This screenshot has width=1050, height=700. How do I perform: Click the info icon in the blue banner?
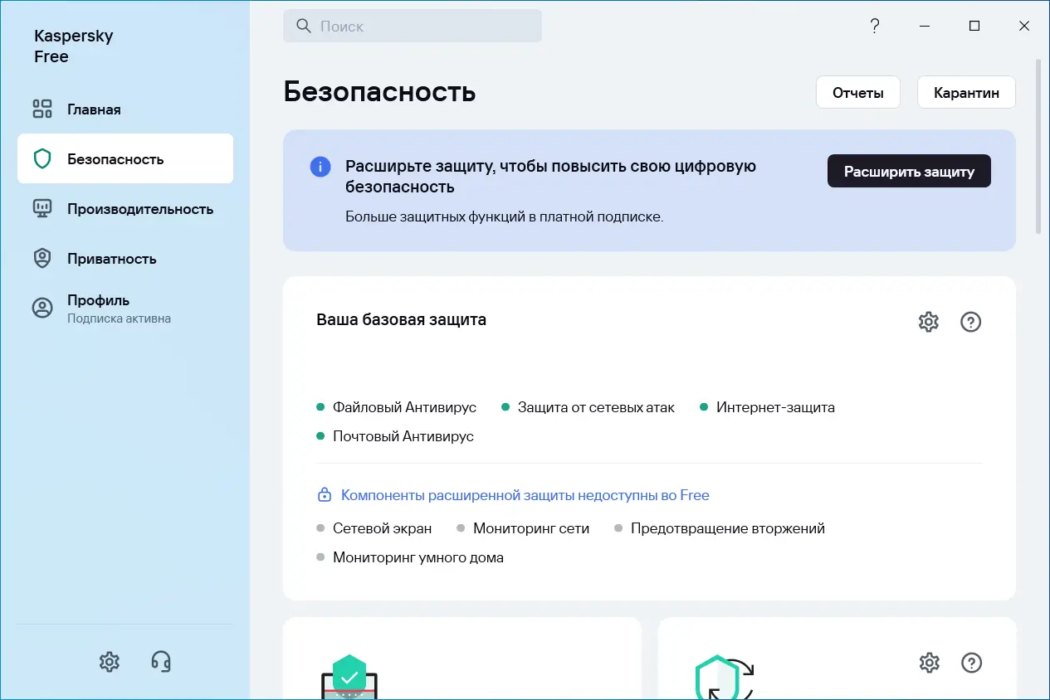pyautogui.click(x=320, y=167)
